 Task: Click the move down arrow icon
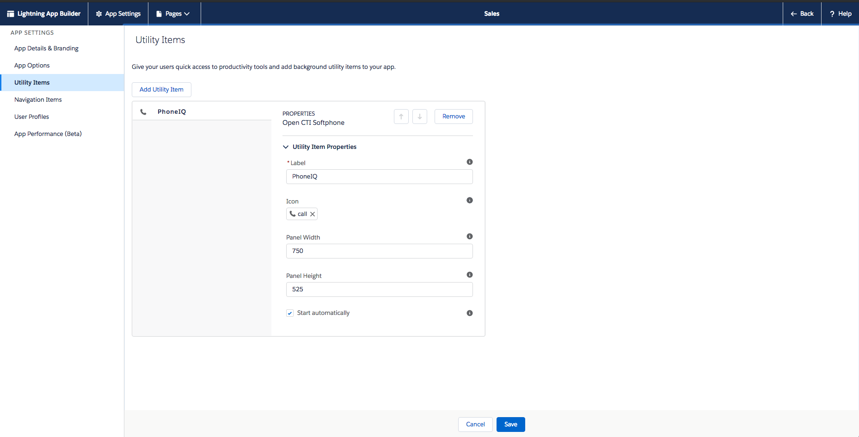tap(419, 117)
